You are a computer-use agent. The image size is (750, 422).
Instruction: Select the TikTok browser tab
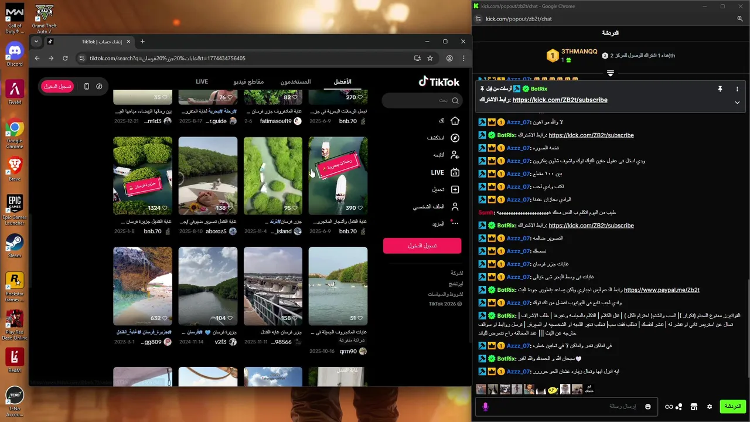click(89, 42)
